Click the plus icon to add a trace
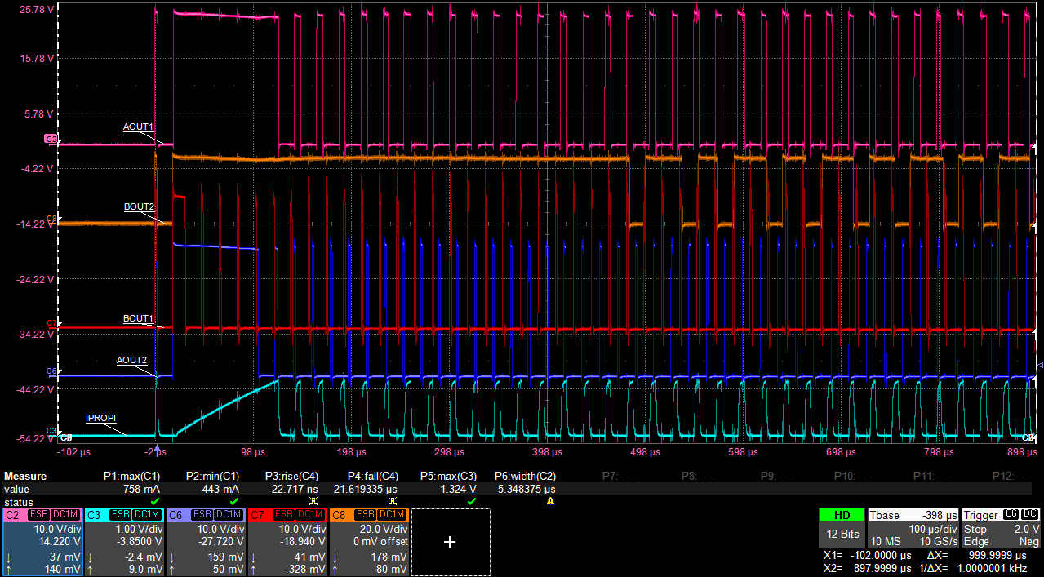Viewport: 1044px width, 577px height. 451,543
